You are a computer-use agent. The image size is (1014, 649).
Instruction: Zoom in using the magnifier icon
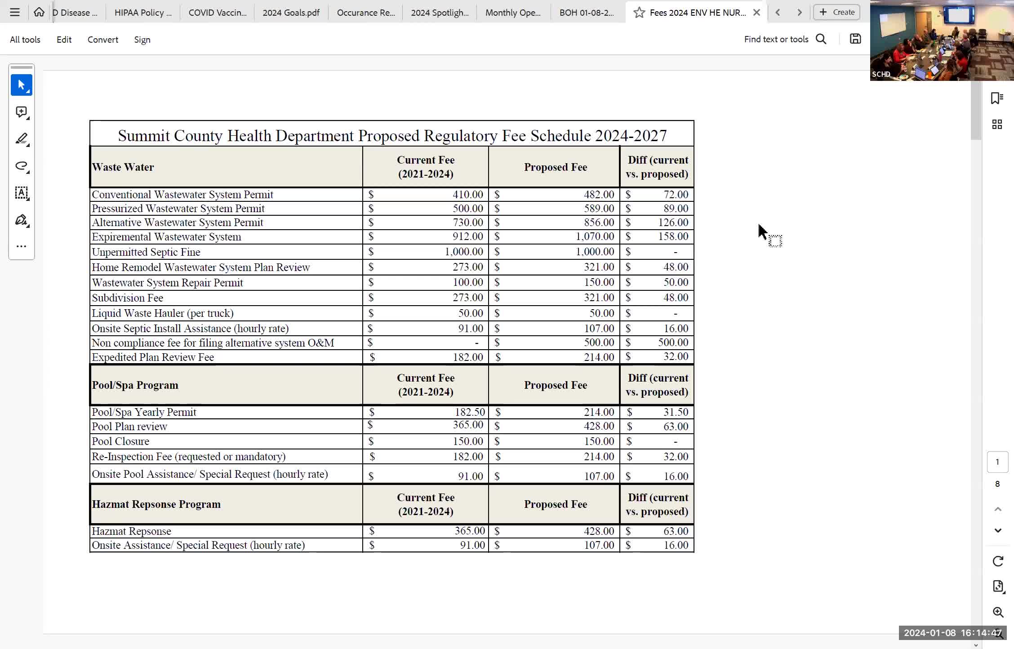coord(997,612)
